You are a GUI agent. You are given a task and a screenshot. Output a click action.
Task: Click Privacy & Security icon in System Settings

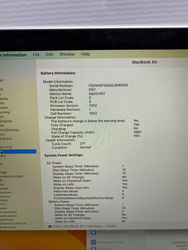click(x=93, y=232)
